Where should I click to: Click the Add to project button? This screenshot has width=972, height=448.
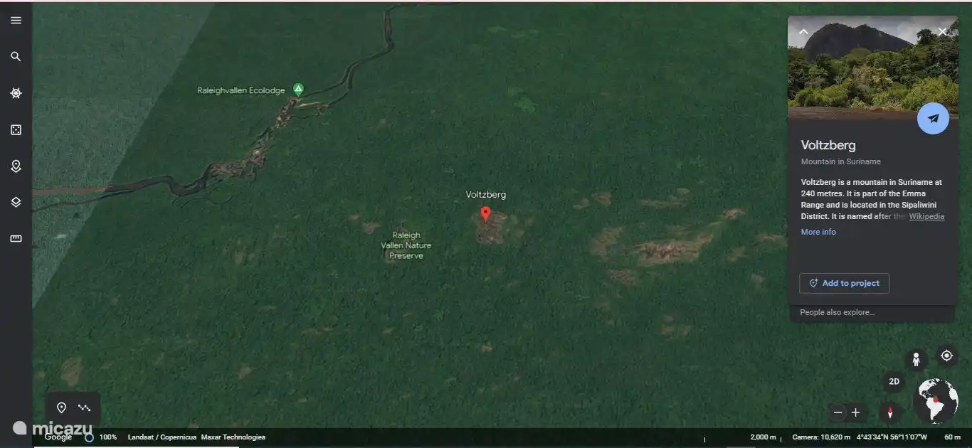(x=844, y=283)
